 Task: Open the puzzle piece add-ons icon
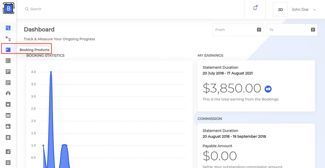coord(8,126)
